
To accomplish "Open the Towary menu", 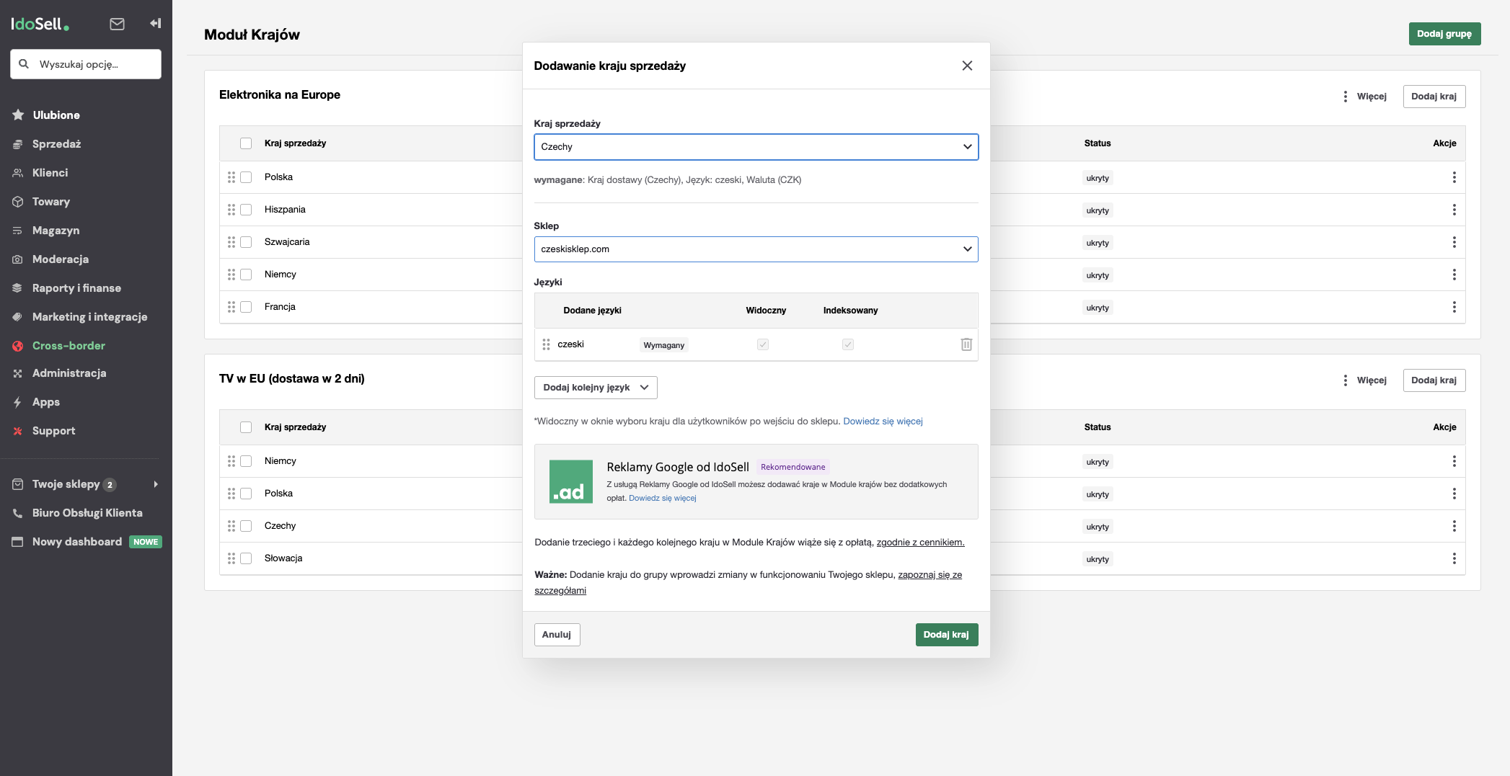I will (x=51, y=202).
